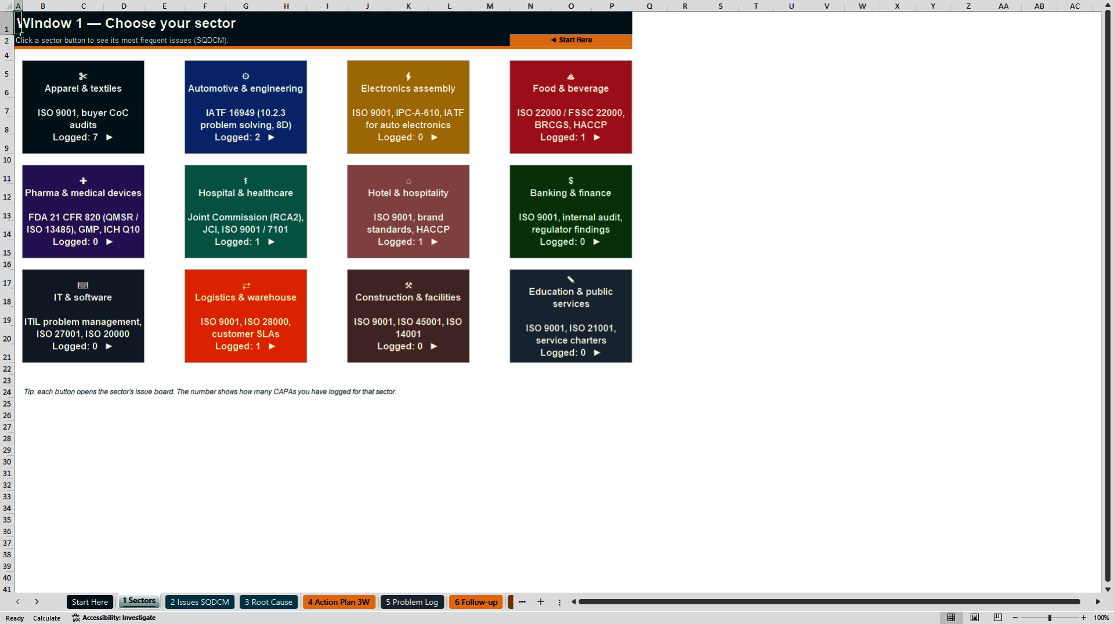Viewport: 1114px width, 624px height.
Task: Click the orange Start Here back link
Action: (x=571, y=40)
